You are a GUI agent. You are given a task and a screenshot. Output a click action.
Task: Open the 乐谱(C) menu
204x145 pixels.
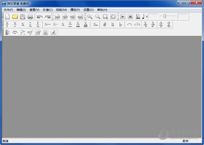tap(47, 10)
